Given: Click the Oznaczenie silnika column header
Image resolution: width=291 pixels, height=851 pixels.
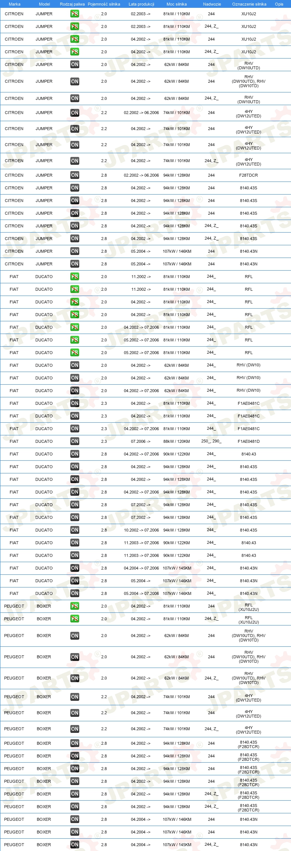Looking at the screenshot, I should [x=249, y=4].
